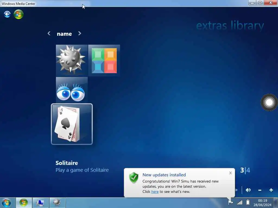Go back with the blue arrow button
This screenshot has width=278, height=208.
(7, 14)
